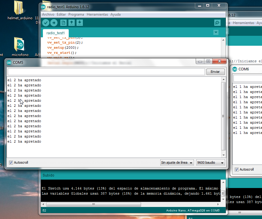Click the console scroll-left arrow
Screen dimensions: 262x219
pyautogui.click(x=43, y=204)
